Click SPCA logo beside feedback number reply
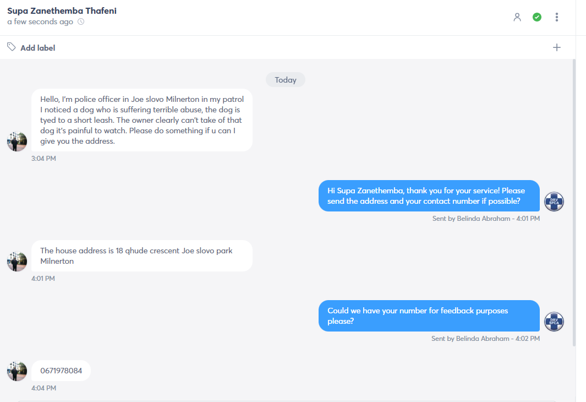The width and height of the screenshot is (586, 402). coord(554,322)
